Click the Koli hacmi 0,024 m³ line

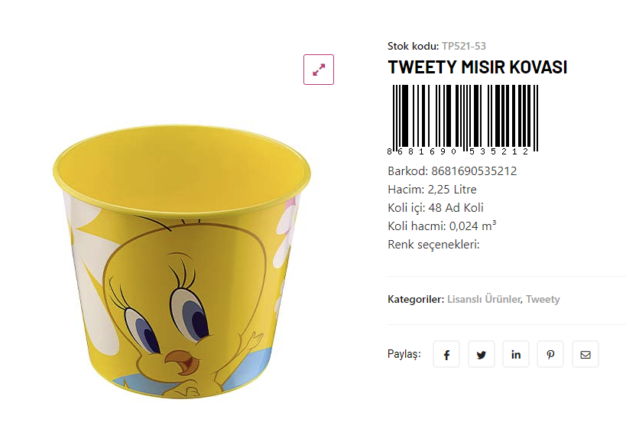[x=442, y=226]
